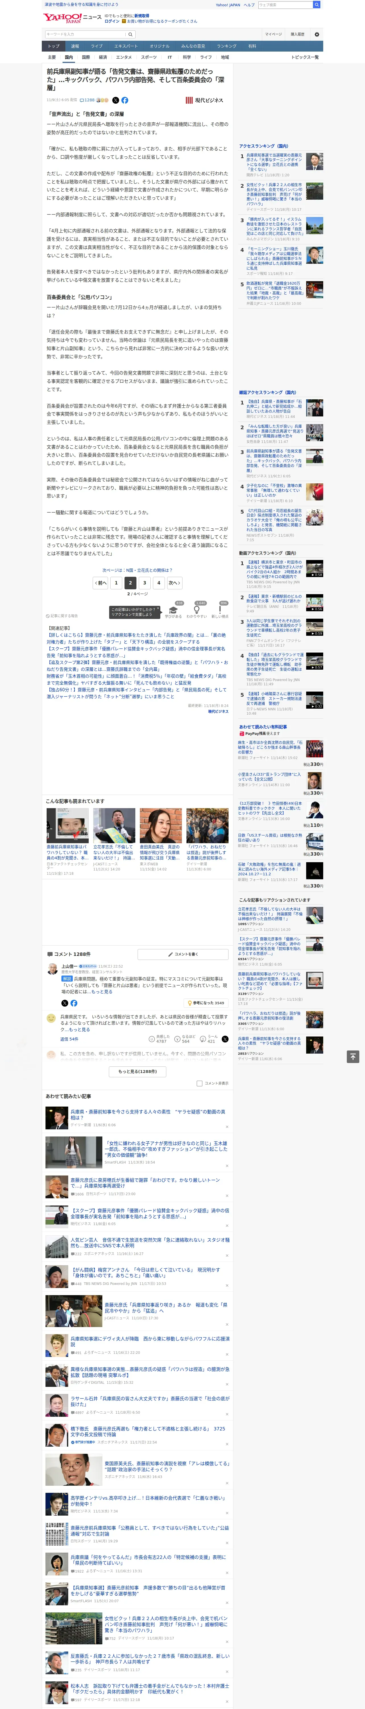
Task: Switch to the 速報 tab
Action: click(x=75, y=46)
